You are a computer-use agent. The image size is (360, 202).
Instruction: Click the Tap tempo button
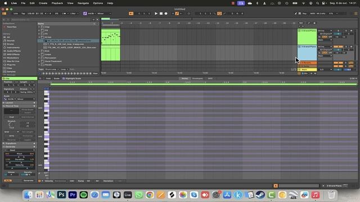point(23,13)
